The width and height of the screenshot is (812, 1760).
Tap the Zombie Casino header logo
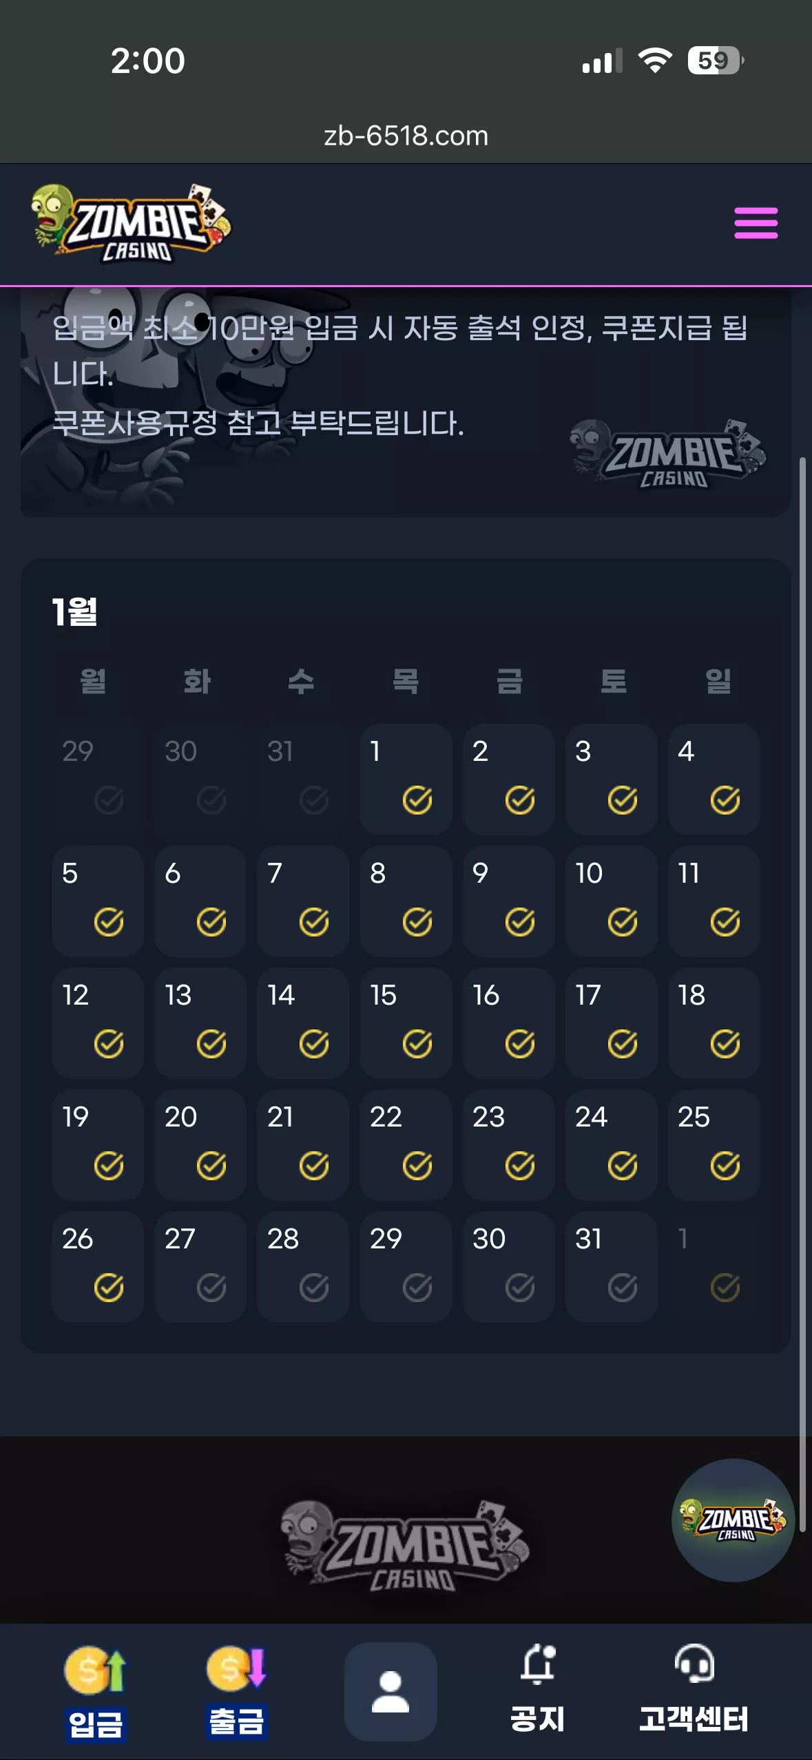[x=131, y=223]
